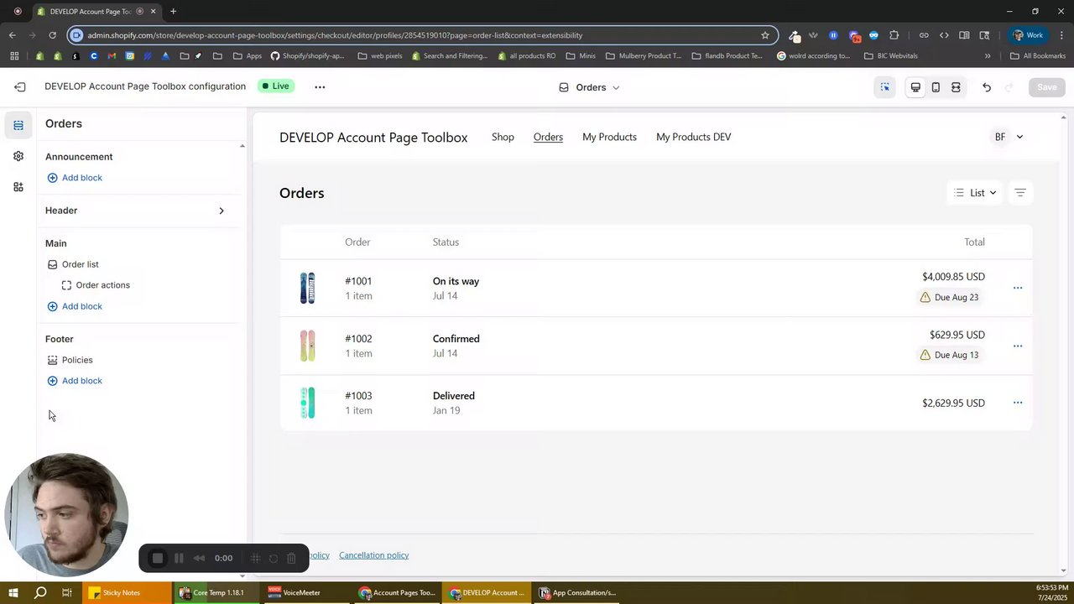
Task: Open the Apps icon in left rail
Action: 18,187
